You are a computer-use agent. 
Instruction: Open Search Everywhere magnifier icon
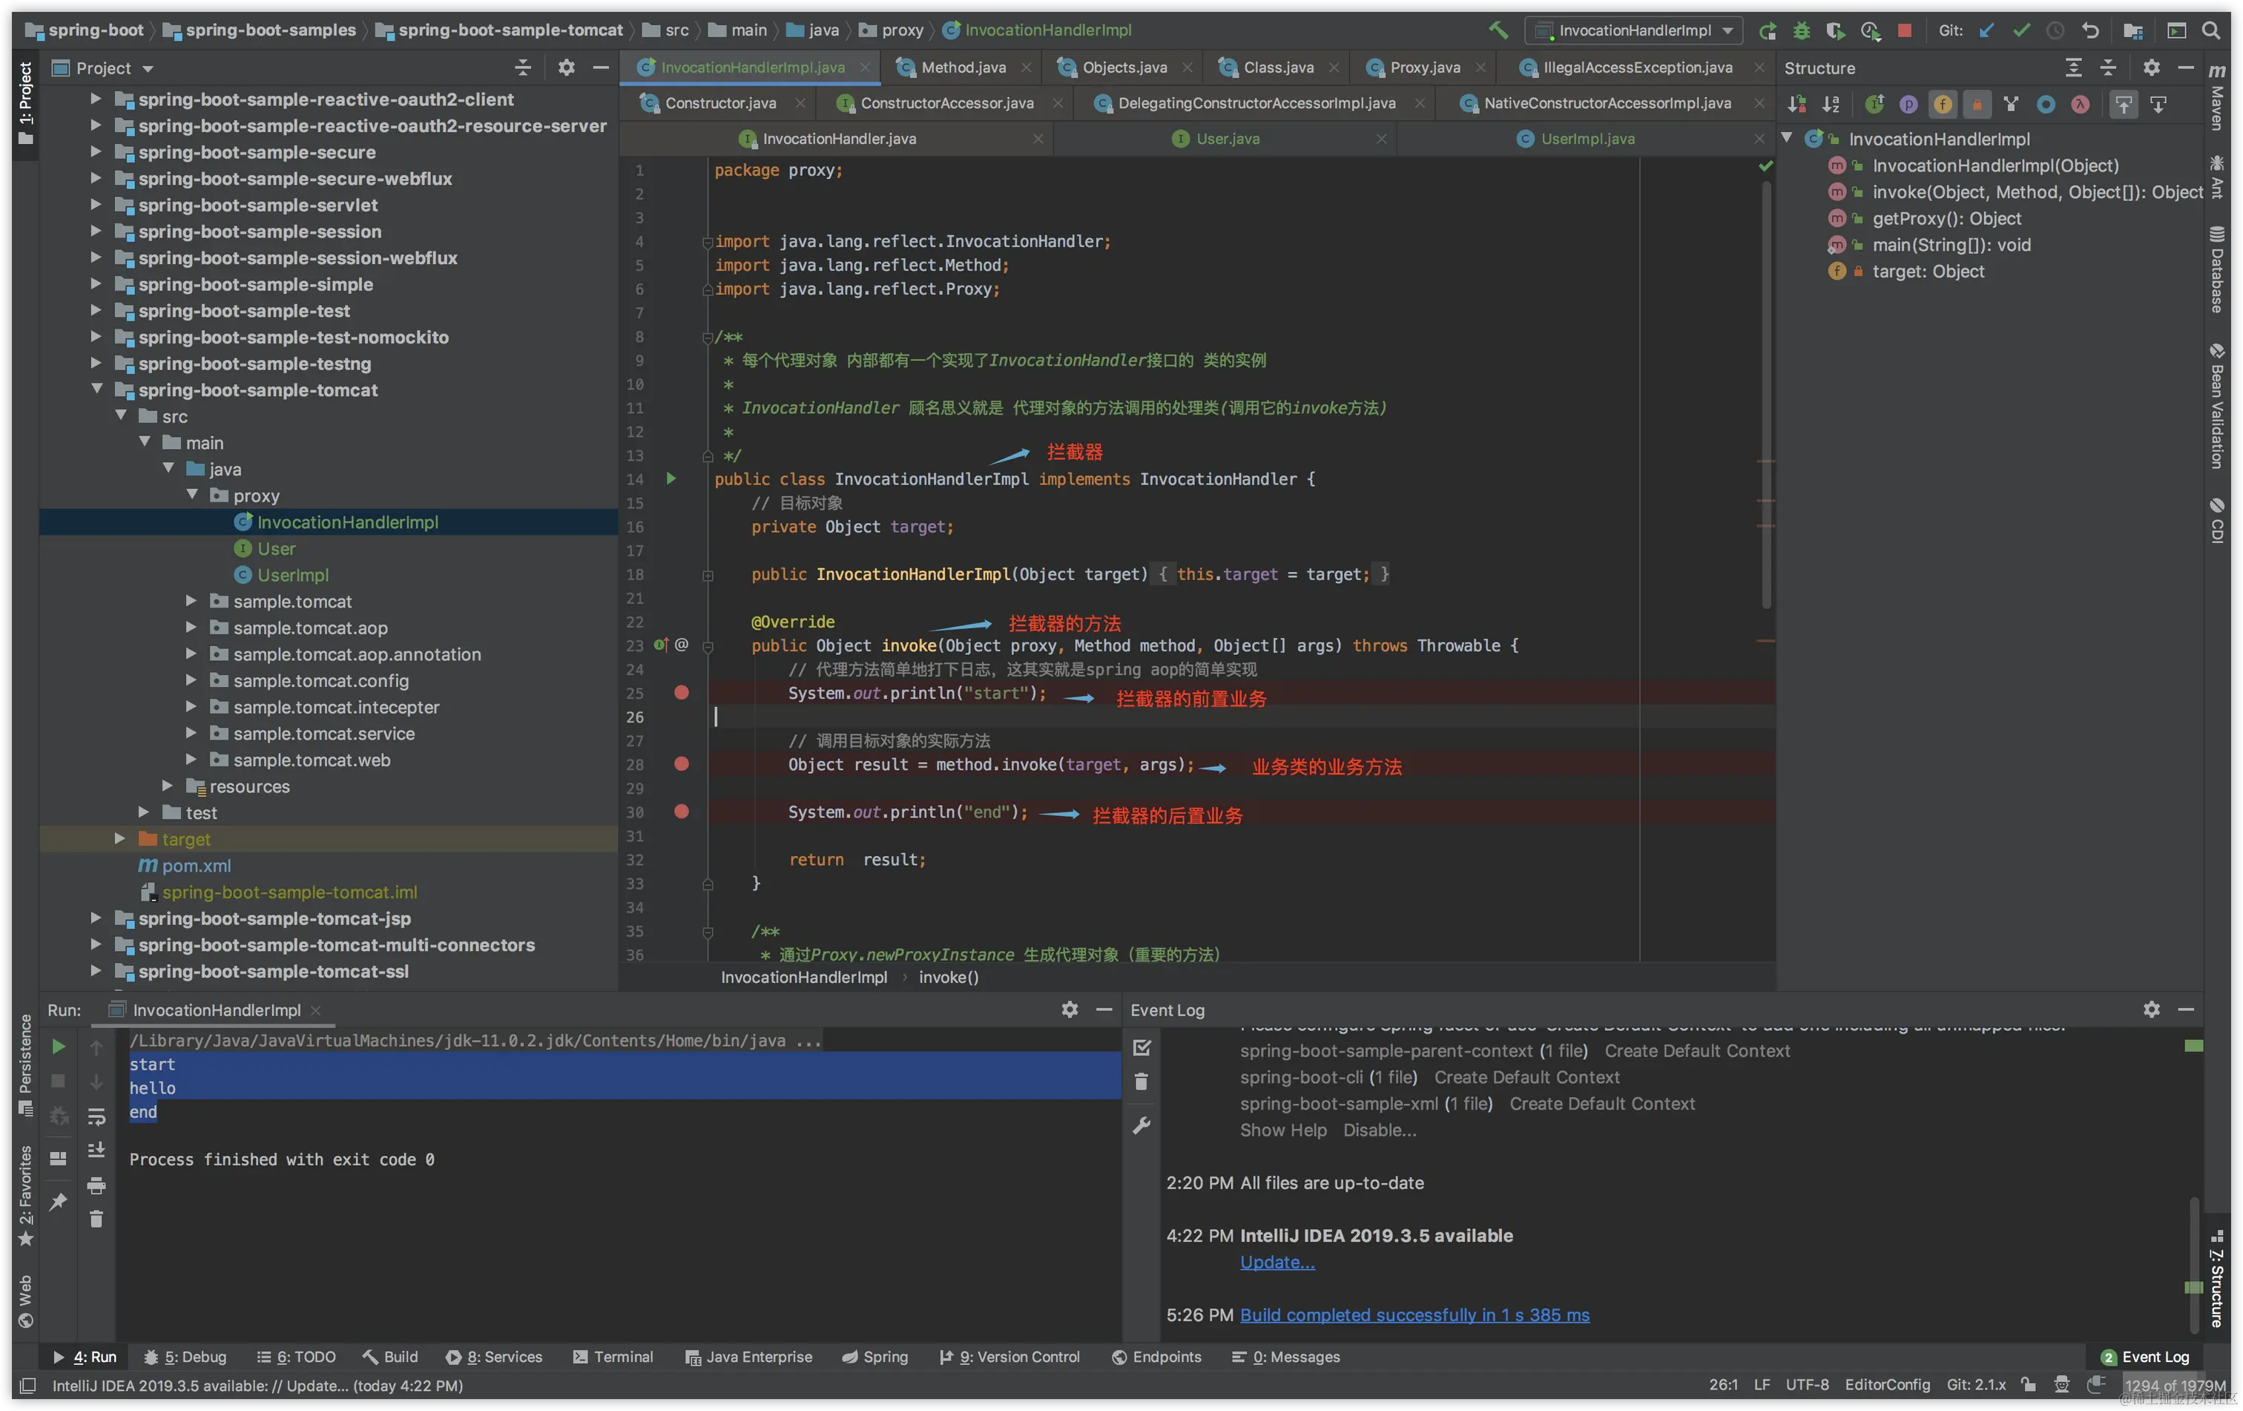coord(2210,30)
